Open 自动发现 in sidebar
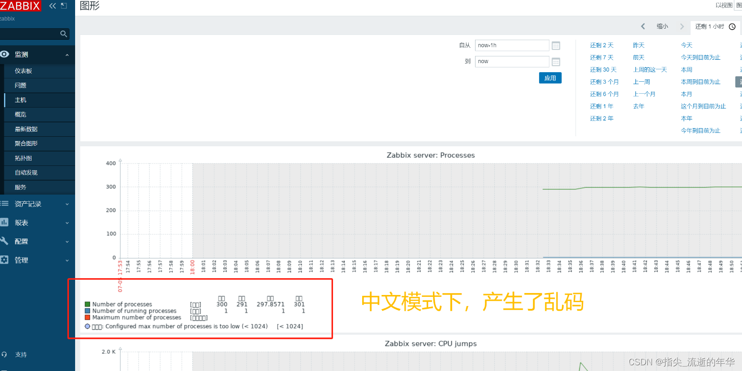 [x=26, y=173]
